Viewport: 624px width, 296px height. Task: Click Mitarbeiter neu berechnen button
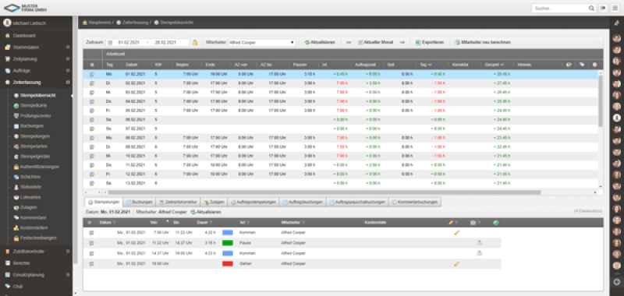[x=482, y=42]
